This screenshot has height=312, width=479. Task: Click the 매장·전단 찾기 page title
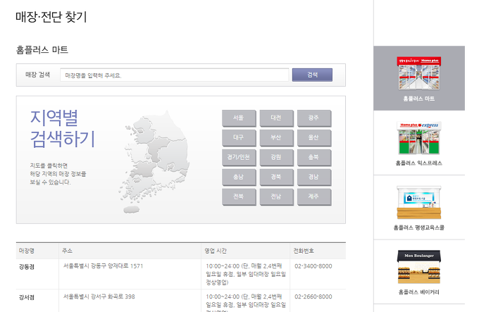point(51,17)
